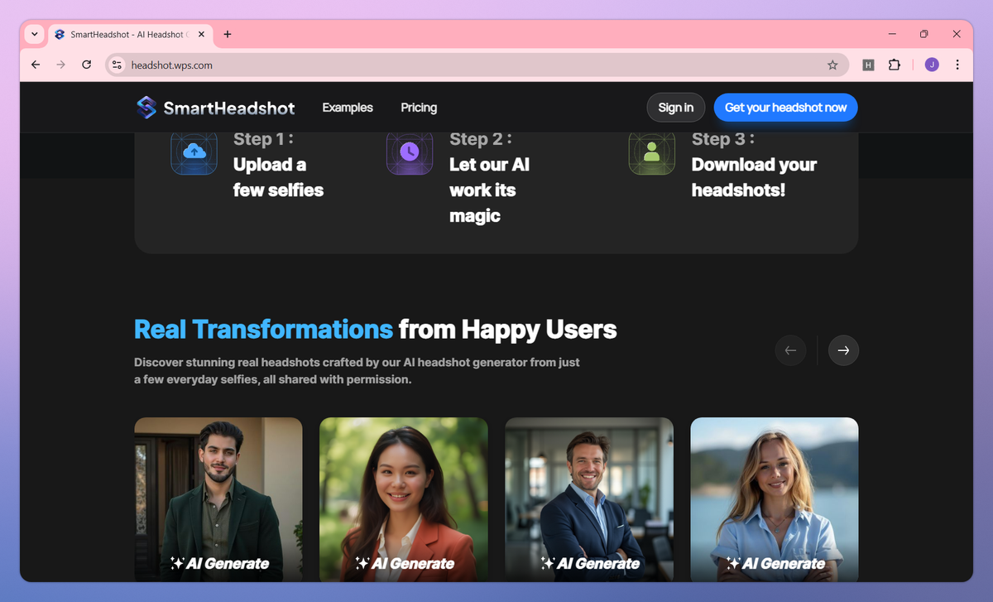Click the SmartHeadshot logo icon
Image resolution: width=993 pixels, height=602 pixels.
(145, 107)
